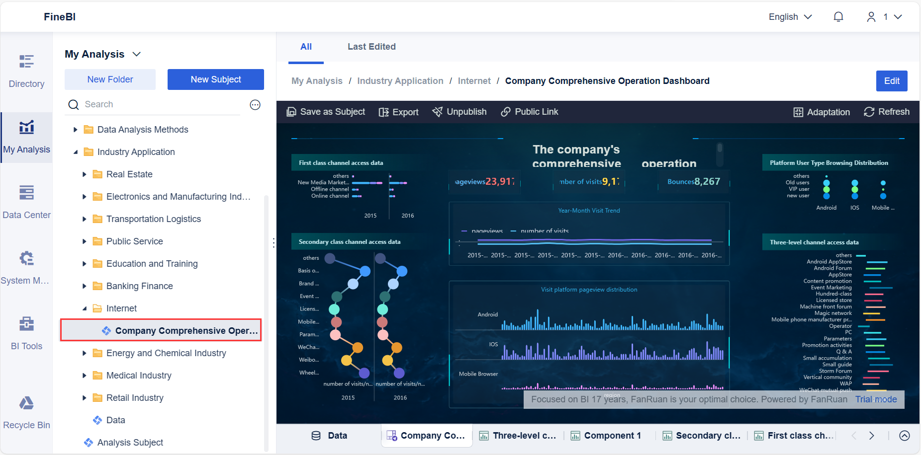Switch to the Last Edited tab
The image size is (921, 455).
[371, 46]
